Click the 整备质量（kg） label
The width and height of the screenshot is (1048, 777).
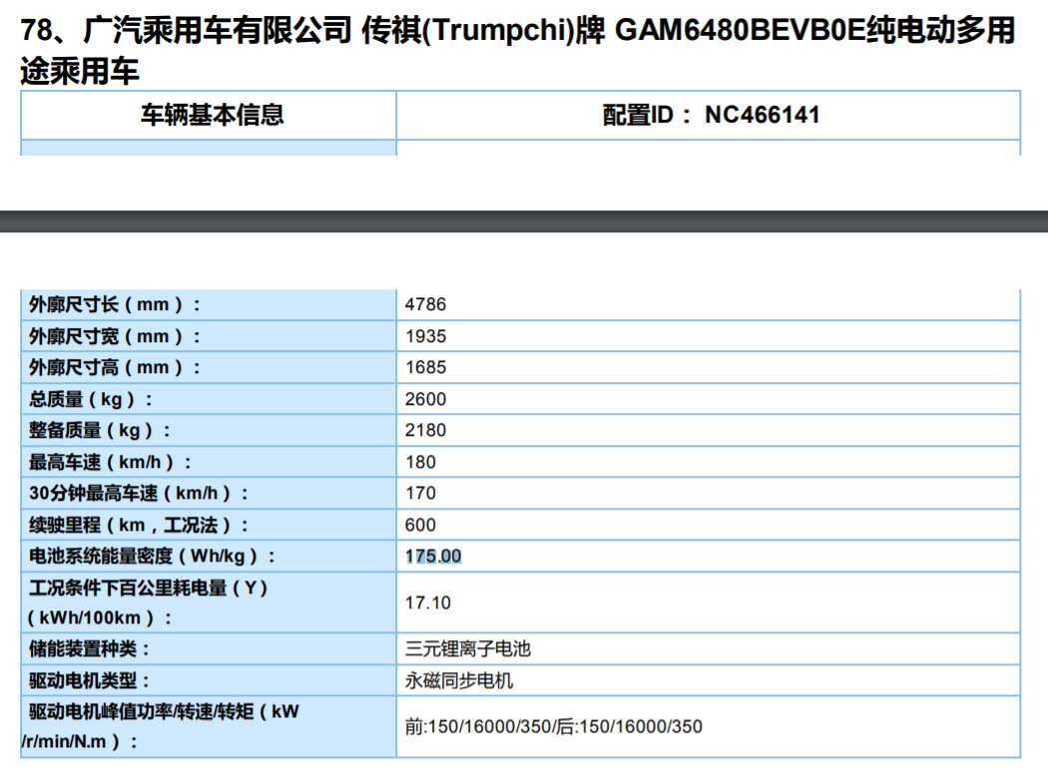pyautogui.click(x=100, y=430)
